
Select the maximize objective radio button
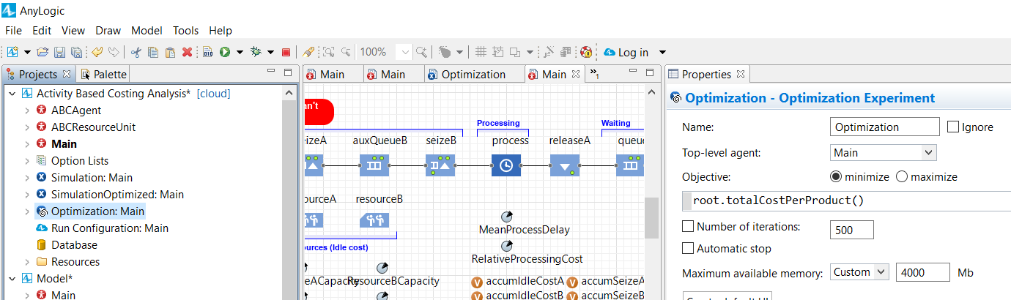[902, 176]
